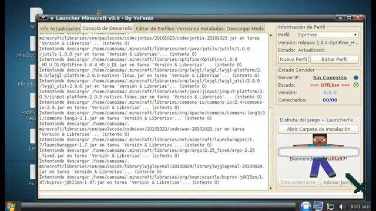Click the 00/00 Conectados value
376x211 pixels.
[330, 100]
